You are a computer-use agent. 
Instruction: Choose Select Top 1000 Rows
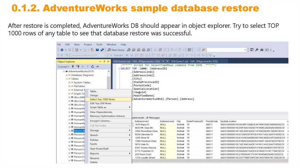[x=108, y=100]
